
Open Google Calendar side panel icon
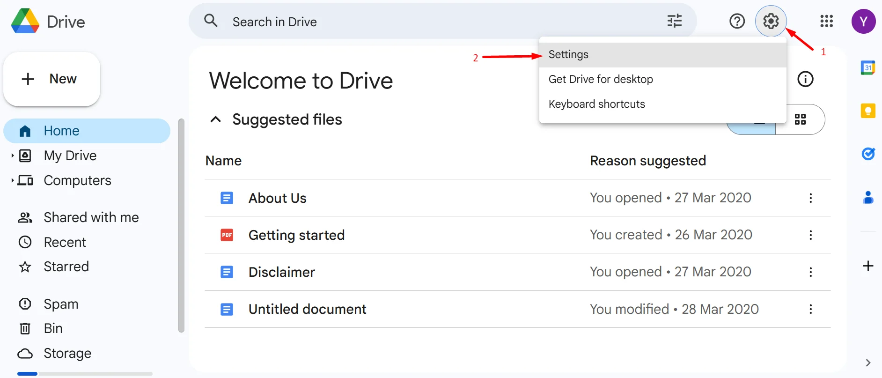[868, 67]
